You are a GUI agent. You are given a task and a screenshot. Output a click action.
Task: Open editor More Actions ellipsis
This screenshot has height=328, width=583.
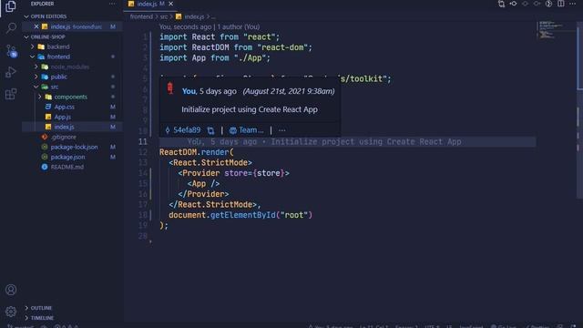(x=573, y=4)
